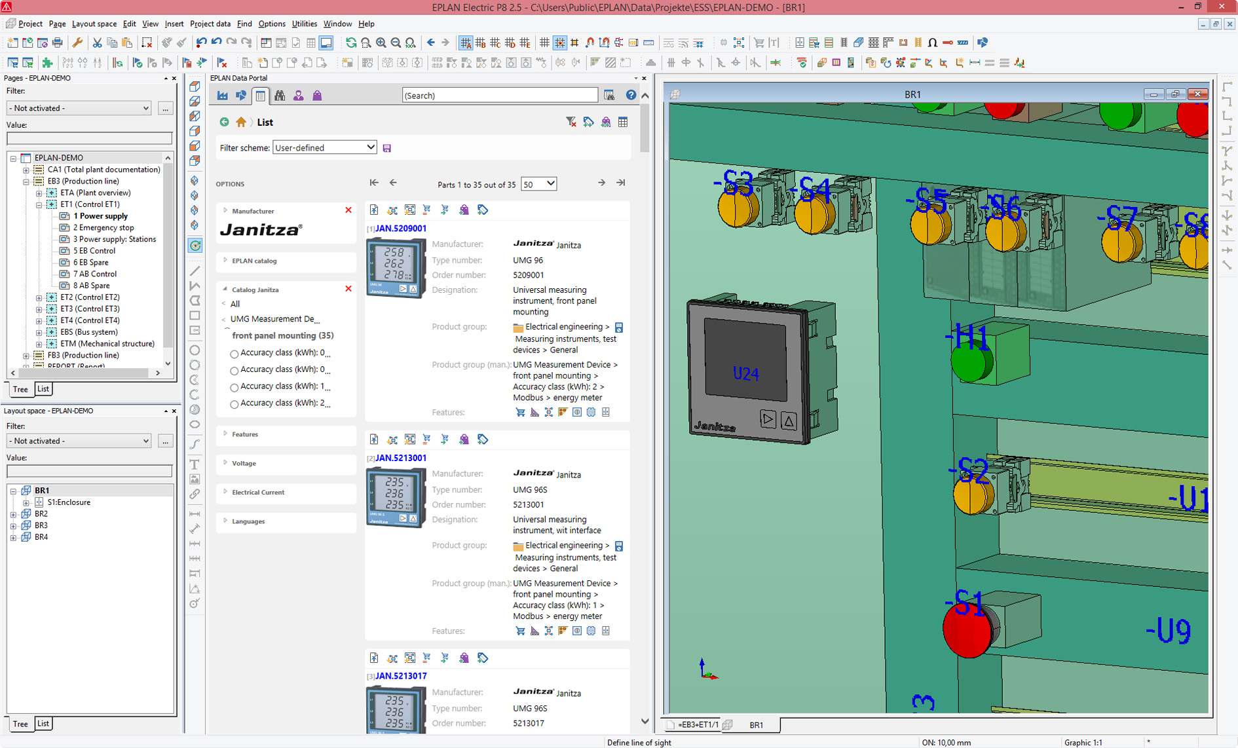Expand the Voltage filter section

click(x=244, y=463)
